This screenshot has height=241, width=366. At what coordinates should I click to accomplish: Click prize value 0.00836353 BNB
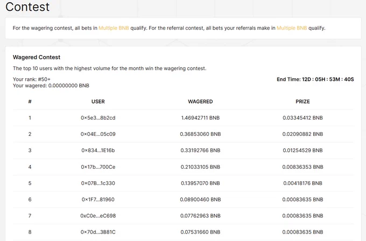[x=302, y=167]
